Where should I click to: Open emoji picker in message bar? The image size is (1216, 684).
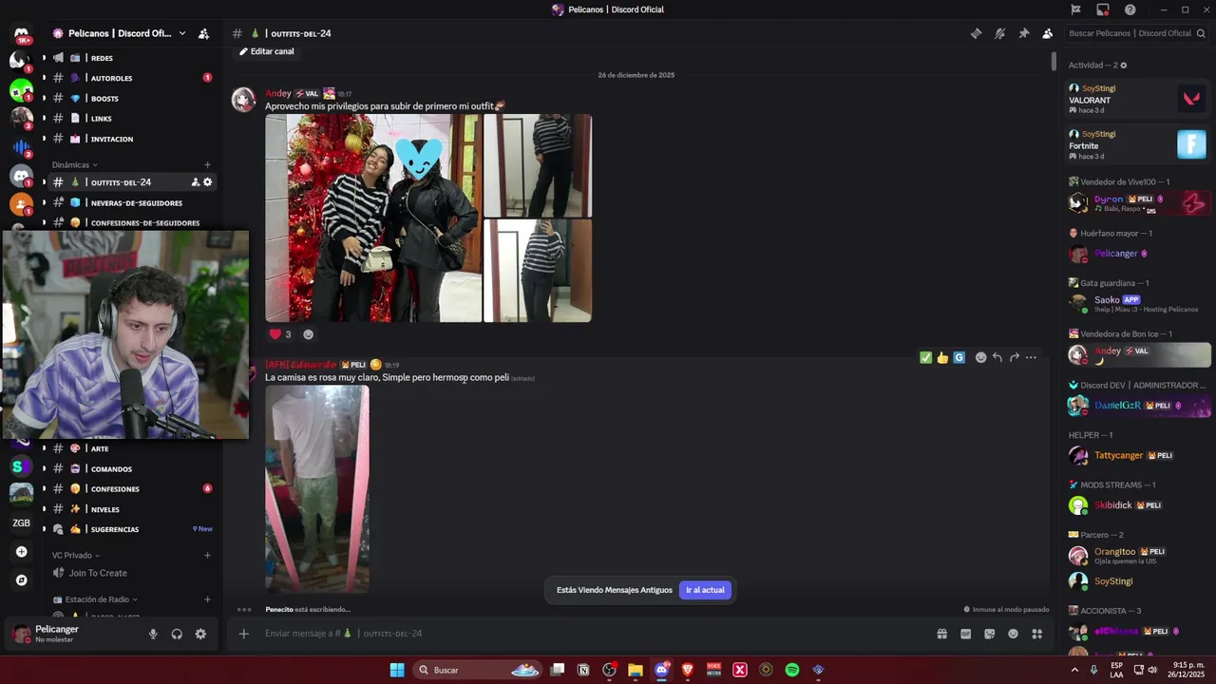[1013, 634]
